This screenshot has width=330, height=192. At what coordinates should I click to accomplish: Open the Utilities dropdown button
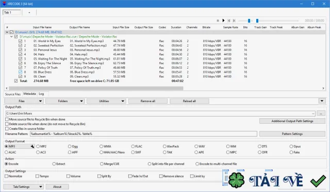pyautogui.click(x=106, y=101)
